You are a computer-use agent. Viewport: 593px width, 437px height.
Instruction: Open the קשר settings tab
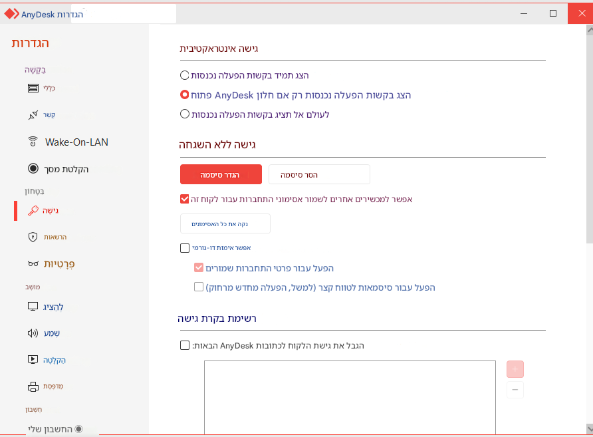pos(49,114)
